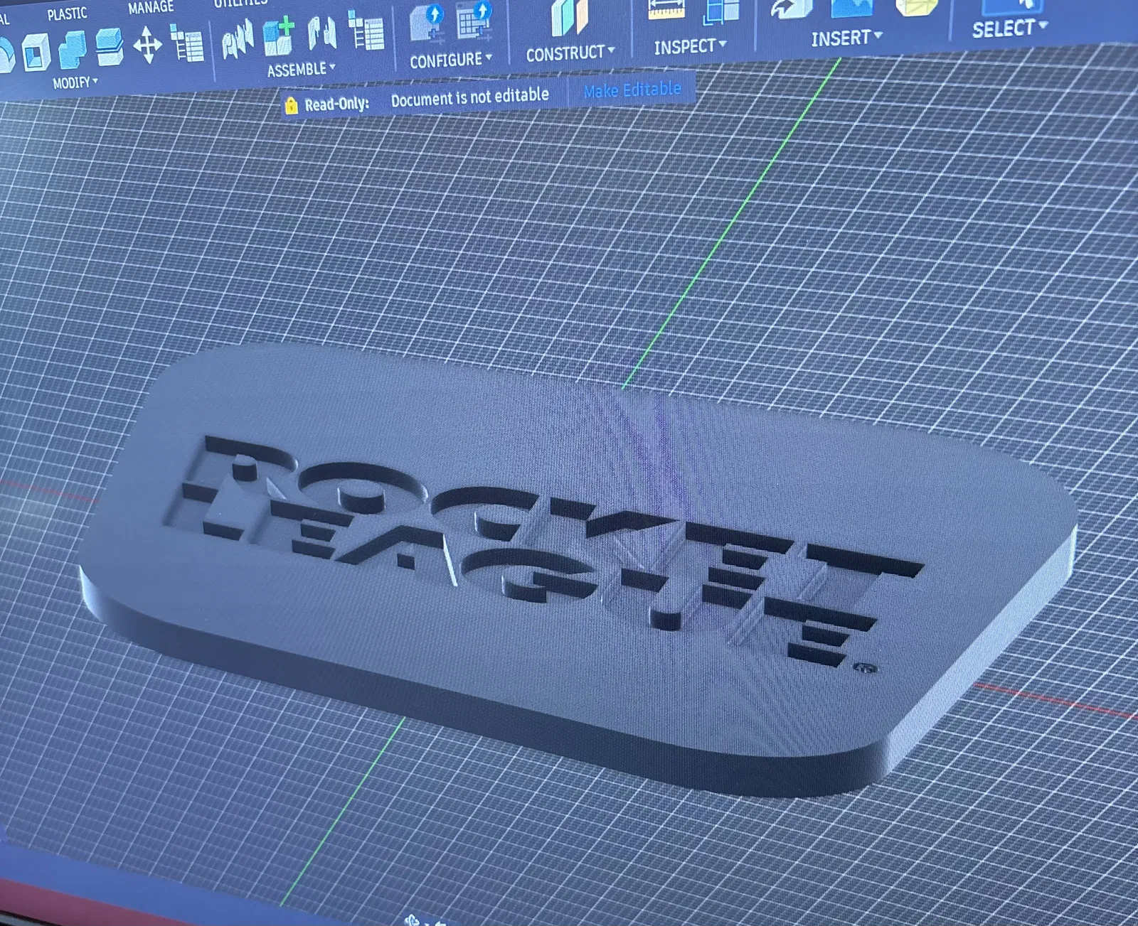Expand the INSPECT dropdown
The image size is (1138, 926).
[690, 46]
